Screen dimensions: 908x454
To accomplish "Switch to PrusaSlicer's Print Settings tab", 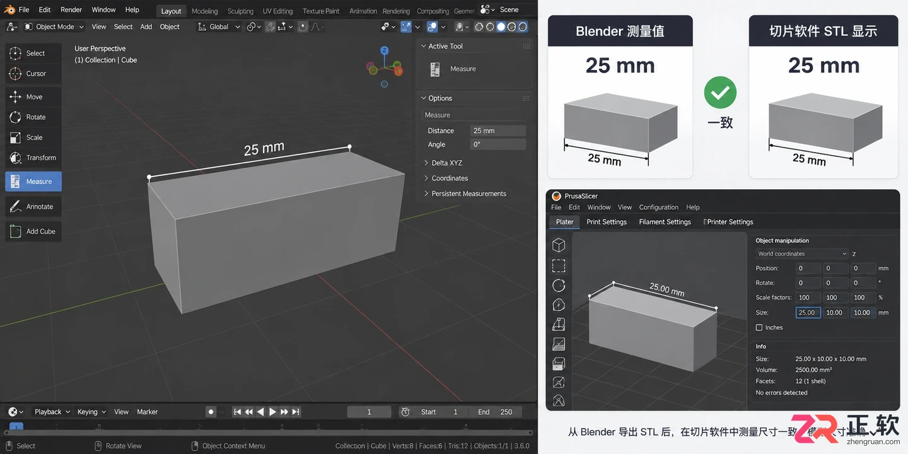I will click(607, 222).
